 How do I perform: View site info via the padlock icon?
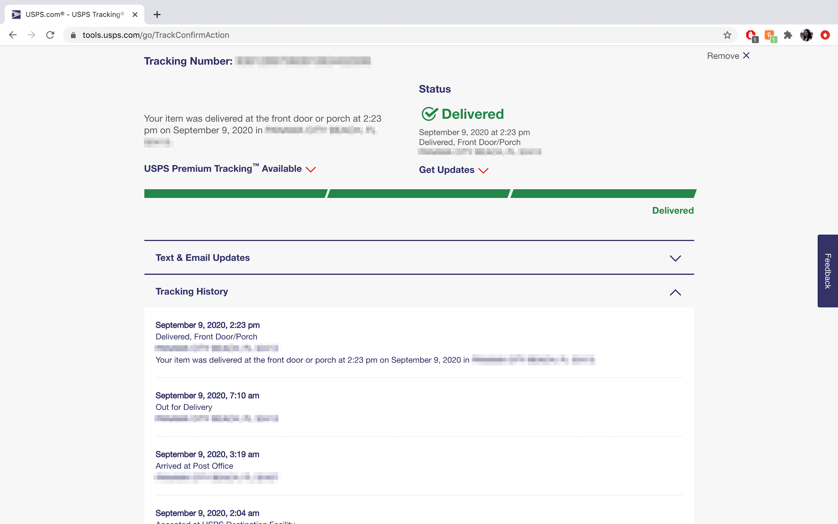click(73, 35)
